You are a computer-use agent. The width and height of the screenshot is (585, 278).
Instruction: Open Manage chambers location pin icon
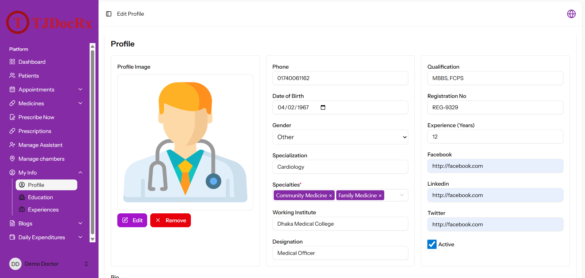tap(12, 159)
